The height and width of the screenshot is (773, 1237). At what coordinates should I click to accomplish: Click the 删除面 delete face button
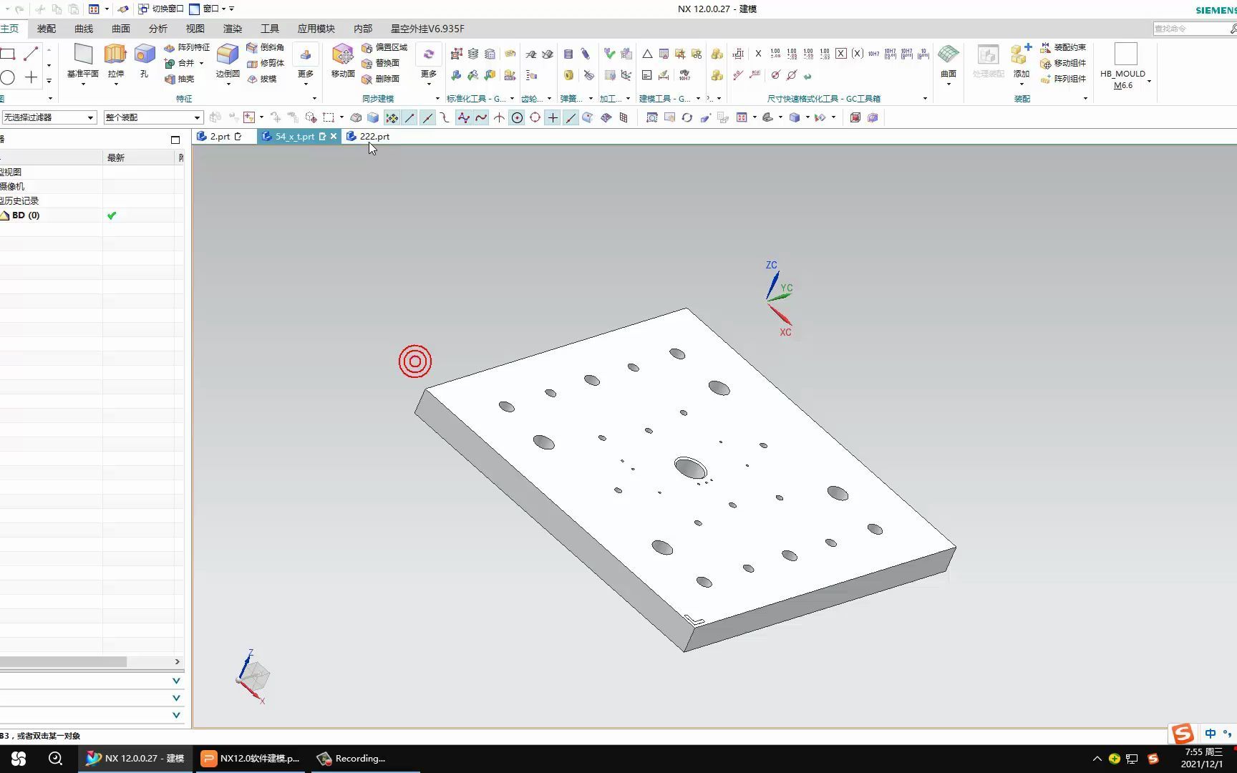pos(381,79)
